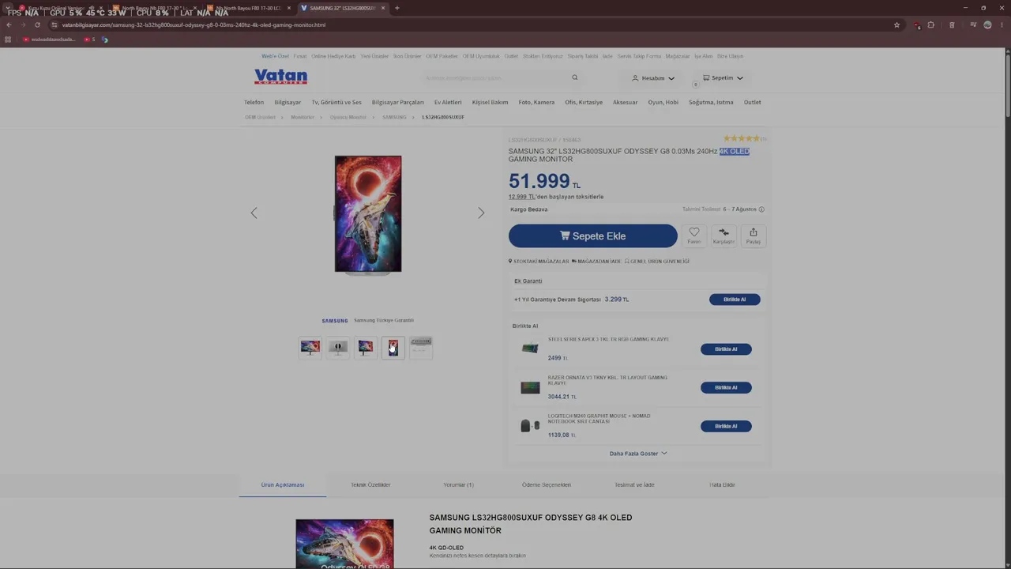Click the STOKTAKİ MAĞAZALAR link
The image size is (1011, 569).
click(539, 262)
